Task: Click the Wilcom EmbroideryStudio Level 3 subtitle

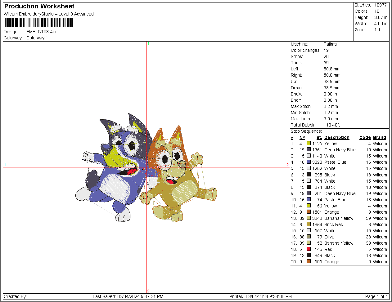Action: (x=49, y=14)
